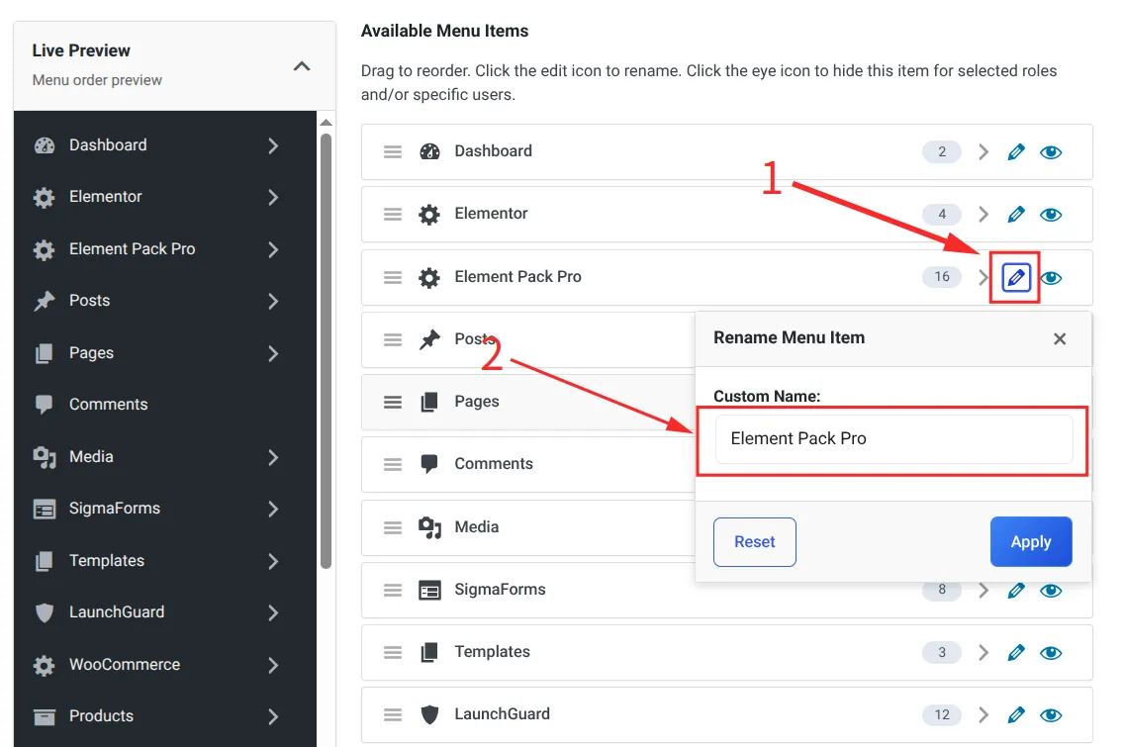The height and width of the screenshot is (747, 1123).
Task: Expand Dashboard chevron in Live Preview sidebar
Action: (273, 145)
